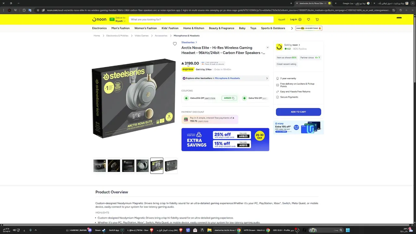Click the Easy and Hassle Free Returns icon

coord(278,92)
